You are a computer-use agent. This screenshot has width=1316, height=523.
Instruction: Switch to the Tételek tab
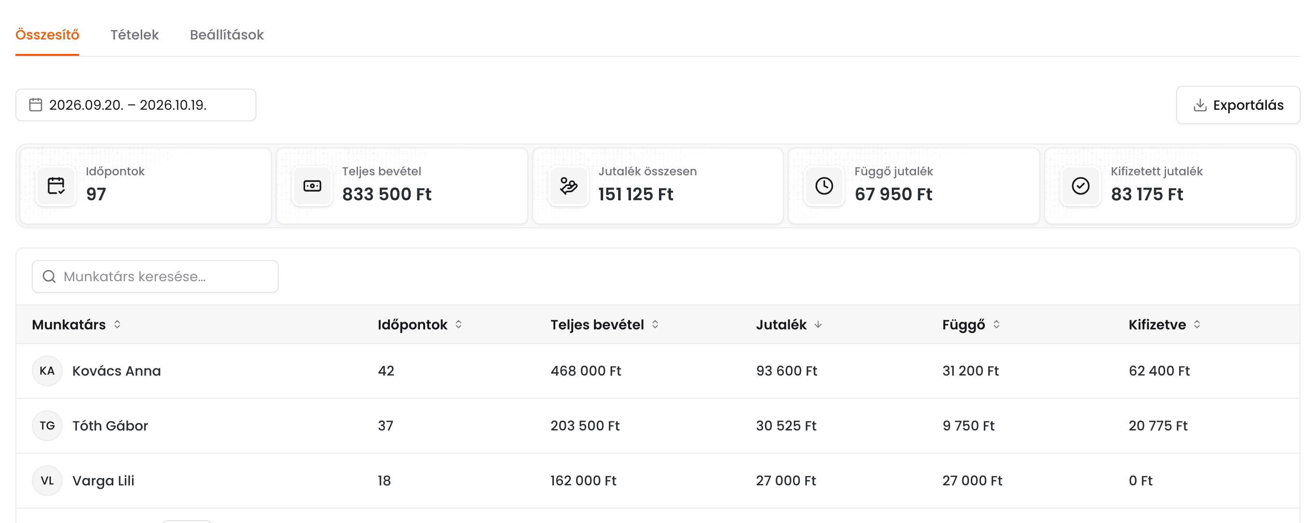134,35
